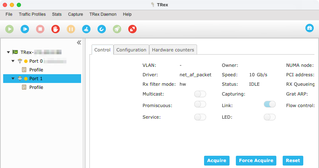Click the Capturing label
This screenshot has width=319, height=168.
(233, 94)
